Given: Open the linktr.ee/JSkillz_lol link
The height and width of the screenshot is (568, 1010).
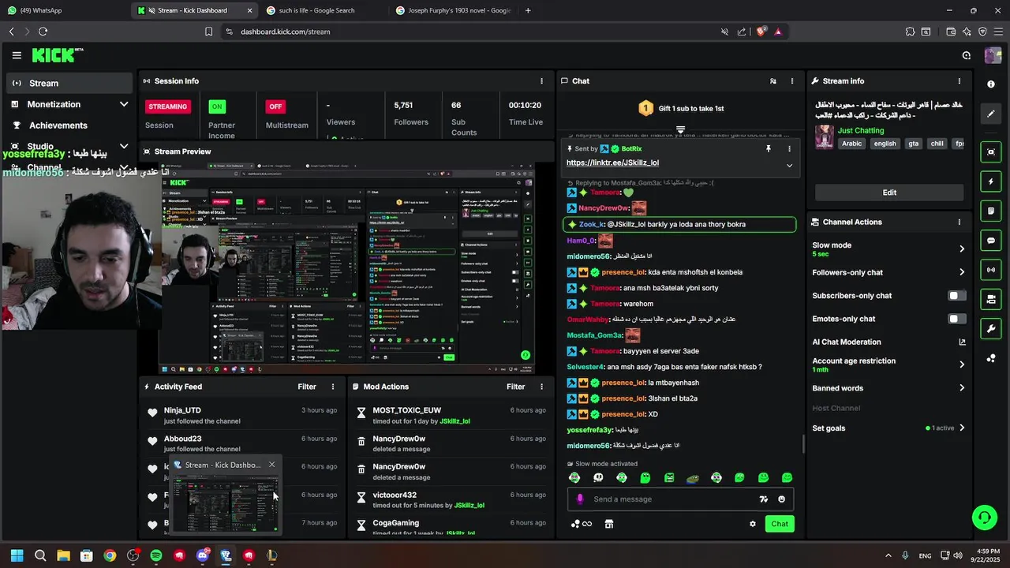Looking at the screenshot, I should [612, 163].
